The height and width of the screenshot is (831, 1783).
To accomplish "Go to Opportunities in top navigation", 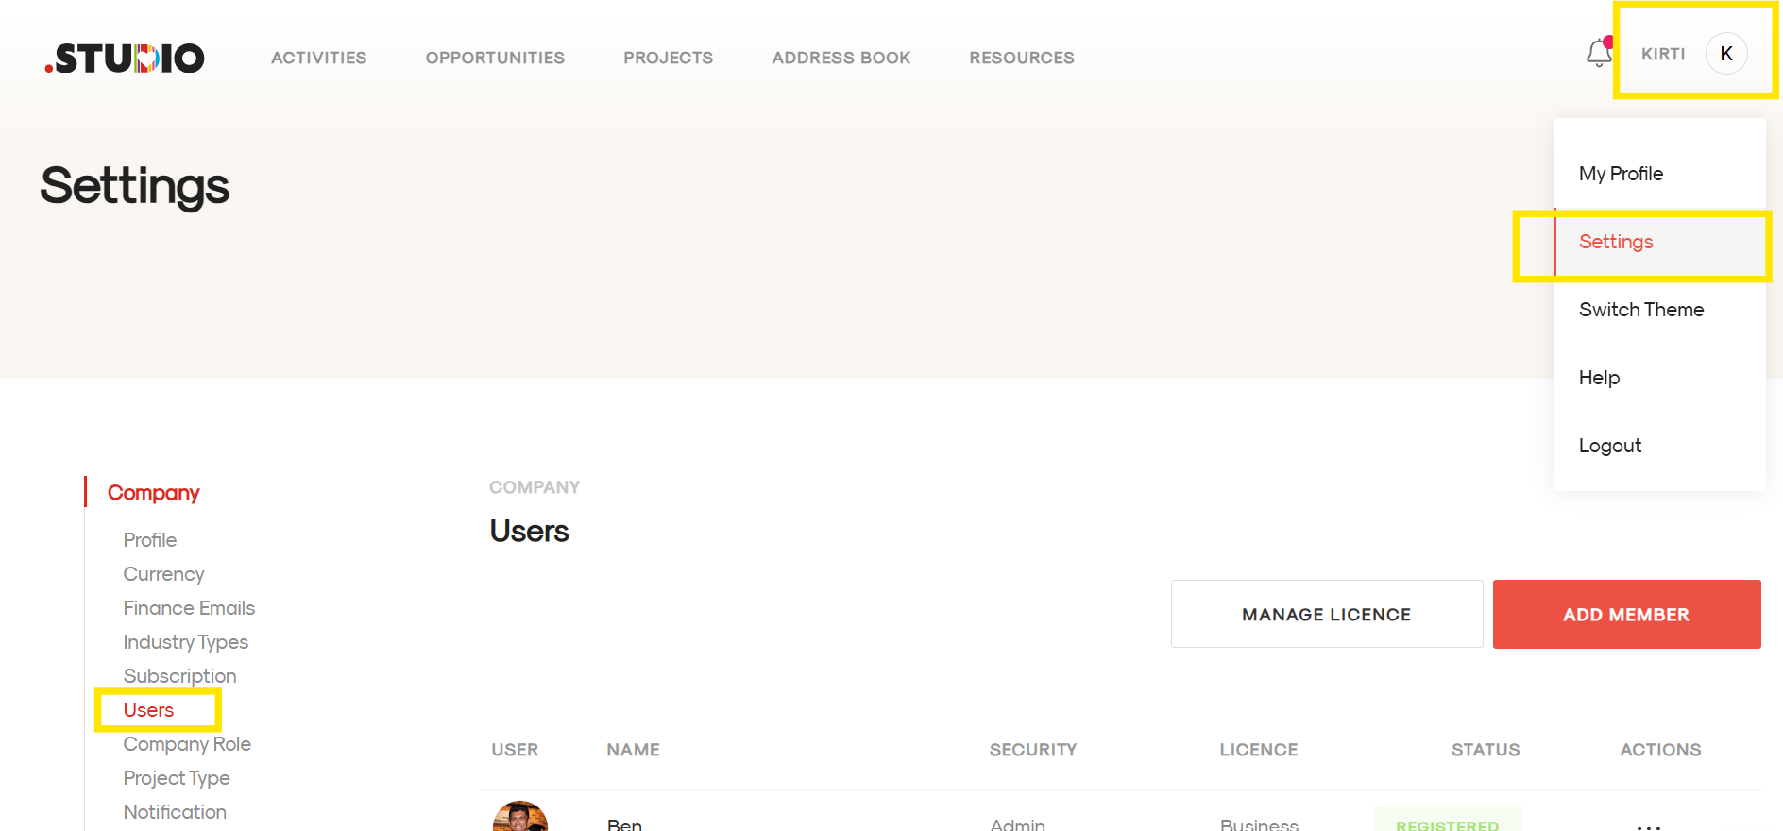I will (x=495, y=58).
